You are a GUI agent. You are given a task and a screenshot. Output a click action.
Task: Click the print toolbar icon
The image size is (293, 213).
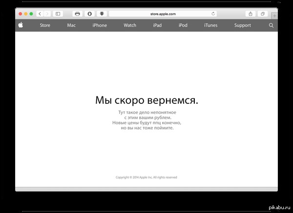(77, 14)
